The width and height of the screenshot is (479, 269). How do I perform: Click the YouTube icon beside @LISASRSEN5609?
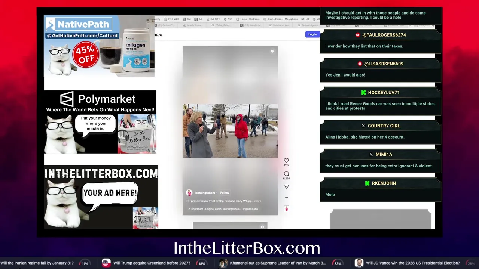(360, 64)
